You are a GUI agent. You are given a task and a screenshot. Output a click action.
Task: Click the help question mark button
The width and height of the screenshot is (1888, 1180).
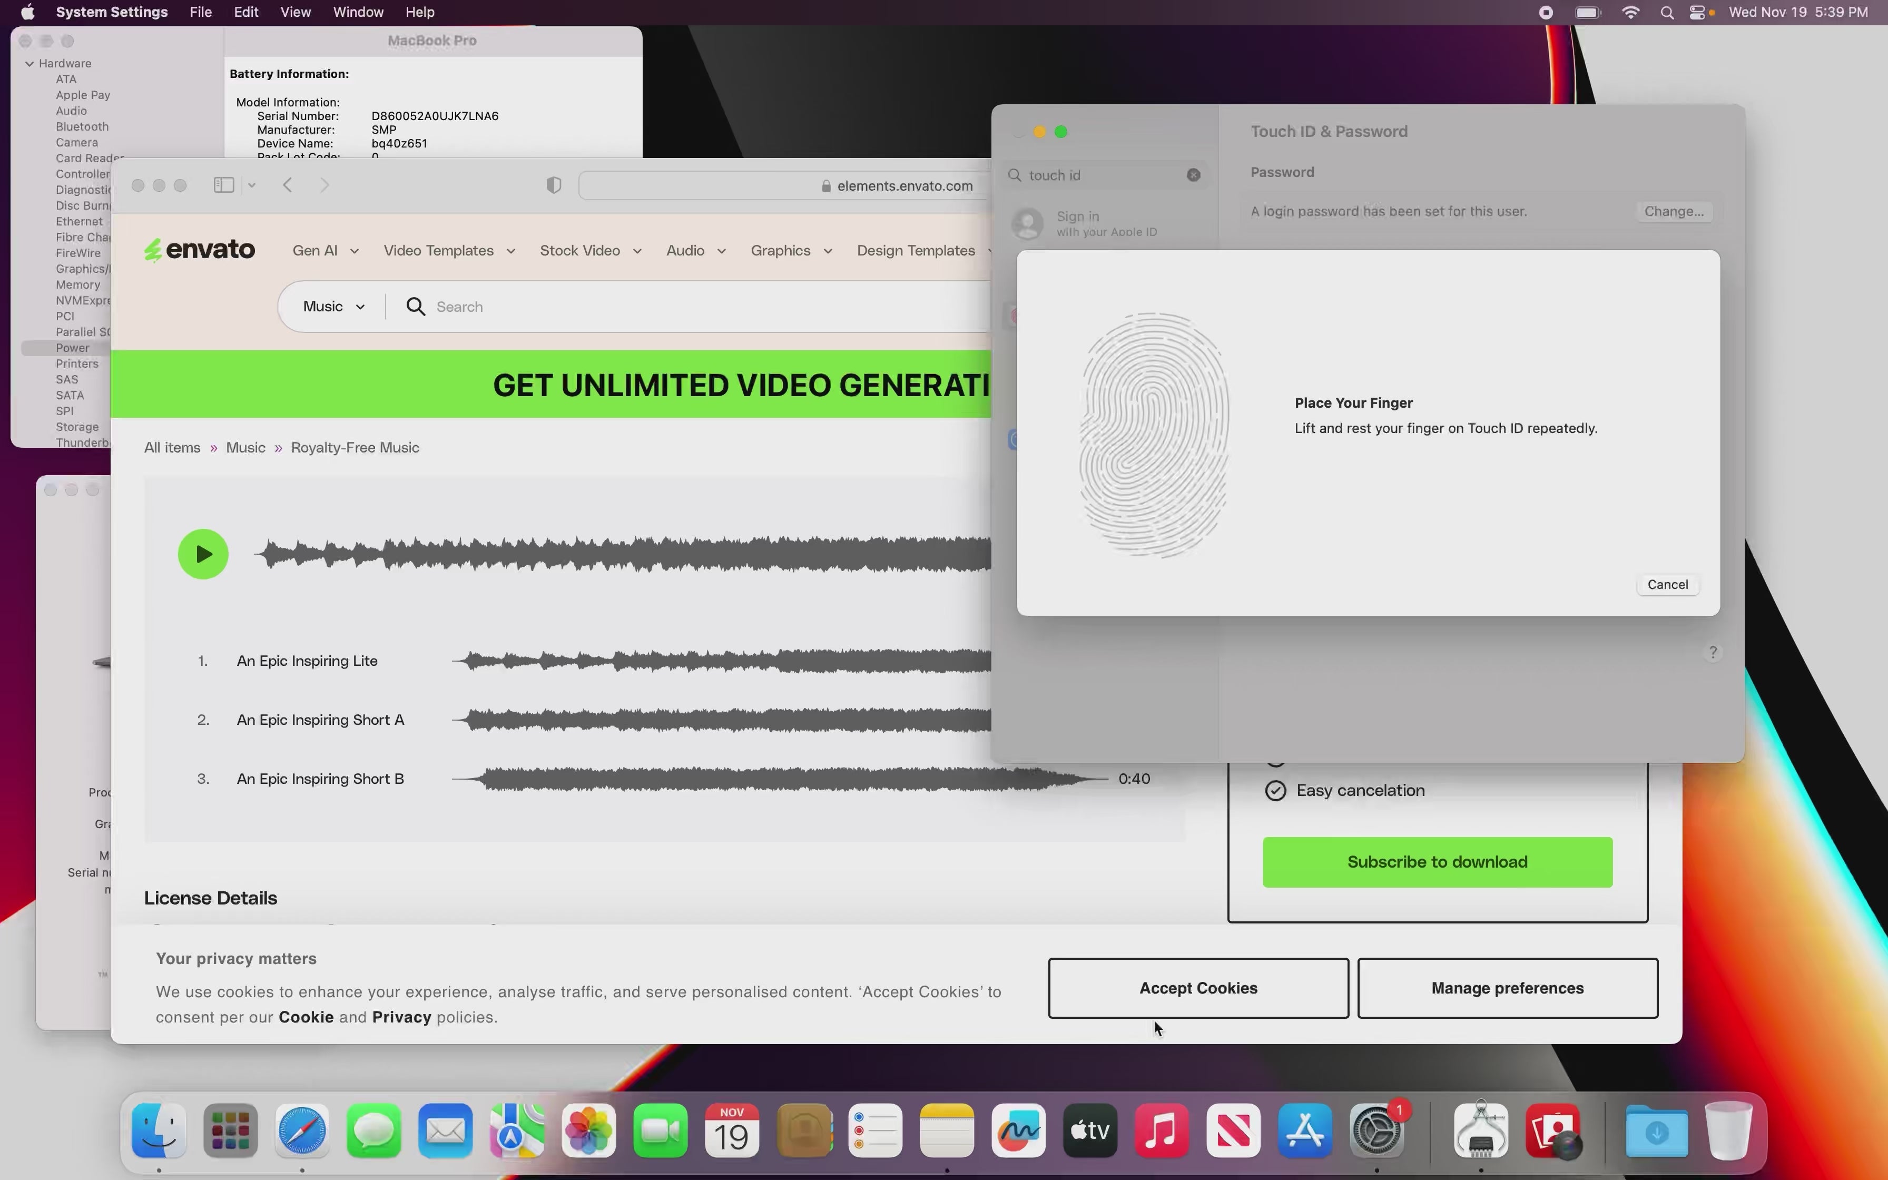[1713, 653]
